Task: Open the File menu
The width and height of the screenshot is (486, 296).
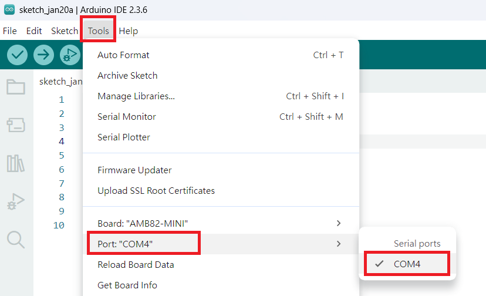Action: pos(10,31)
